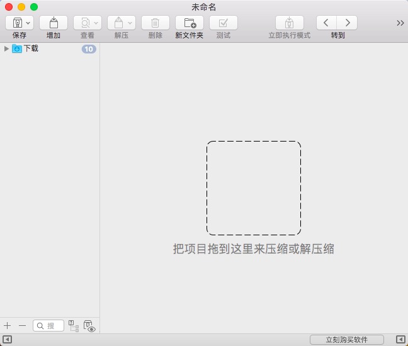Click the New Folder (新文件夹) icon
408x346 pixels.
click(190, 23)
